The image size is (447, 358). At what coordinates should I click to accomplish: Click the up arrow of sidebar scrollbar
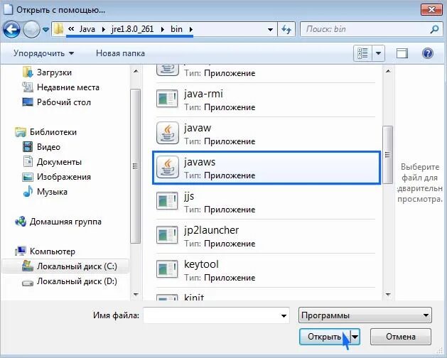point(136,71)
